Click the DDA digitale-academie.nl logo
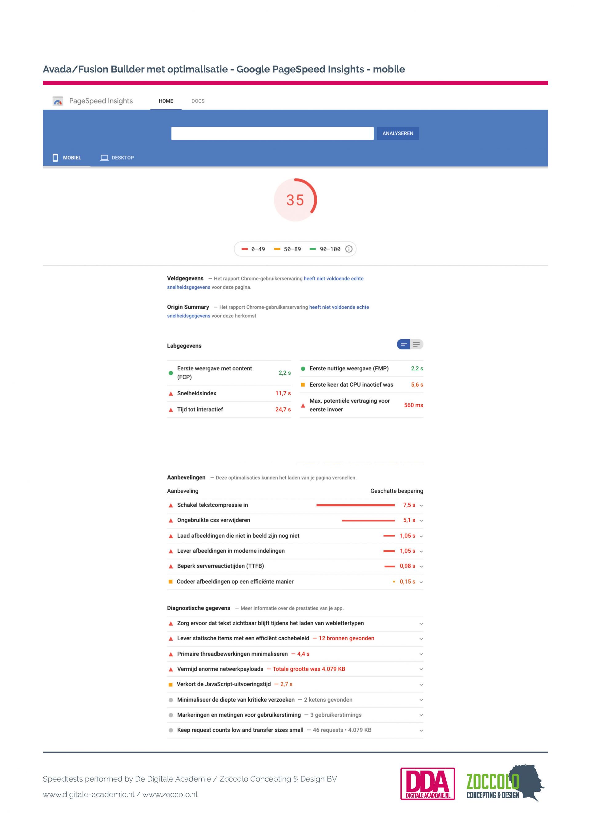Image resolution: width=591 pixels, height=829 pixels. (x=428, y=783)
